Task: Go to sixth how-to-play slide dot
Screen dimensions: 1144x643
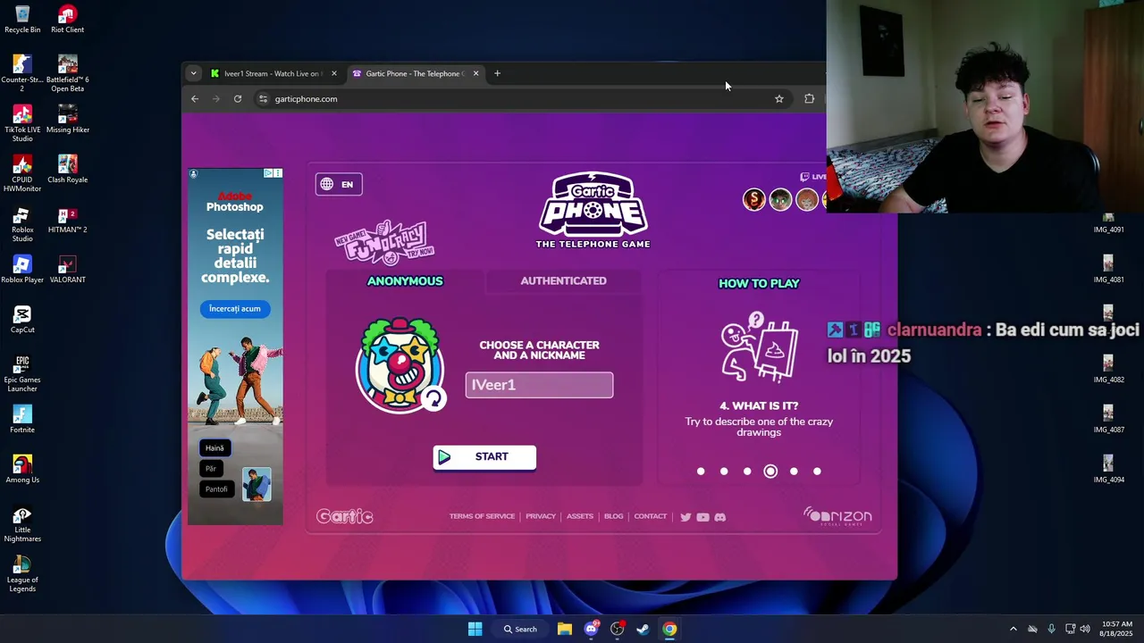Action: click(817, 472)
